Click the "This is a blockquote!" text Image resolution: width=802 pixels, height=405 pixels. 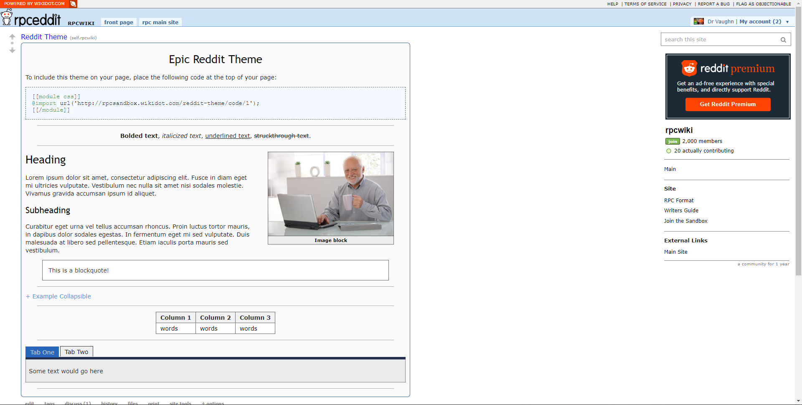(79, 270)
